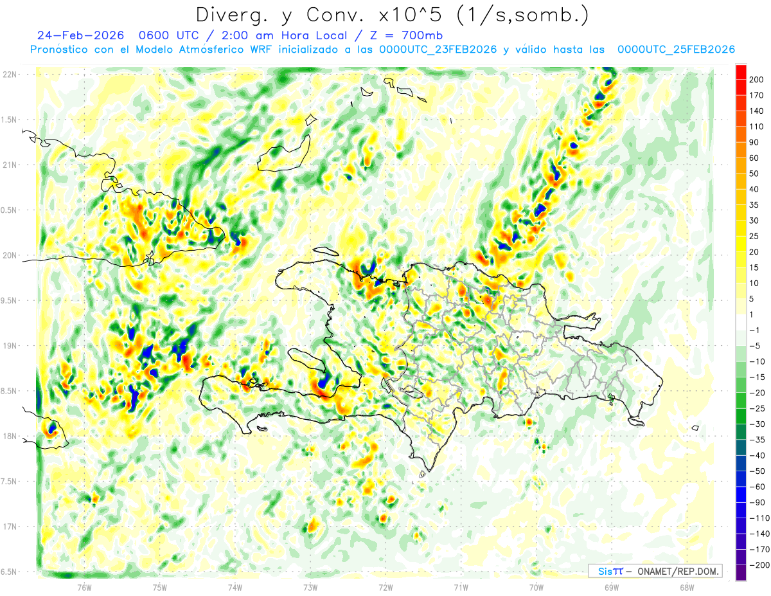
Task: Click the white swatch between 1 and -1
Action: [x=741, y=323]
